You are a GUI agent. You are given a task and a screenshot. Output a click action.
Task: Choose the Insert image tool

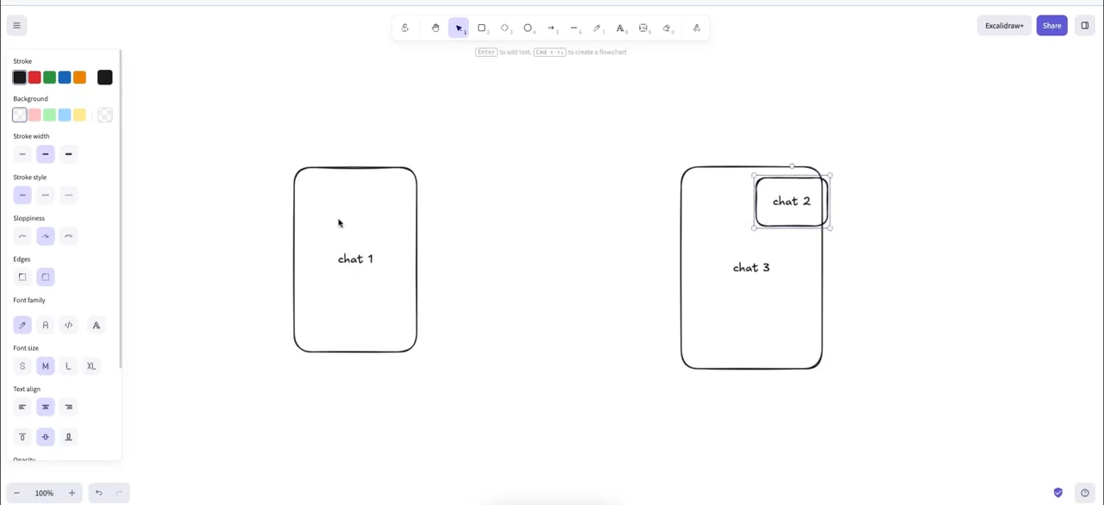coord(643,28)
